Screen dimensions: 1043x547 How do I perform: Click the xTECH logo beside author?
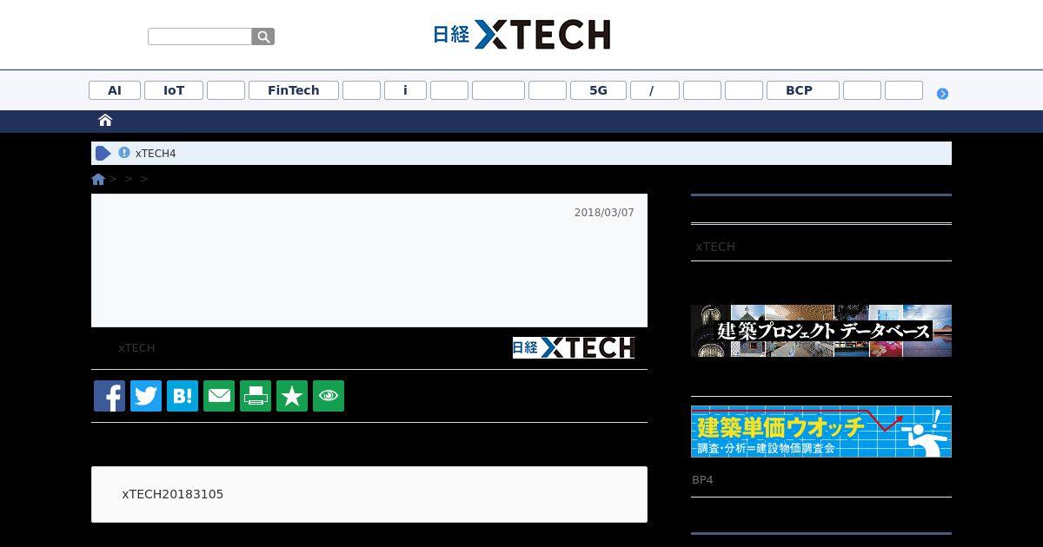click(x=574, y=347)
